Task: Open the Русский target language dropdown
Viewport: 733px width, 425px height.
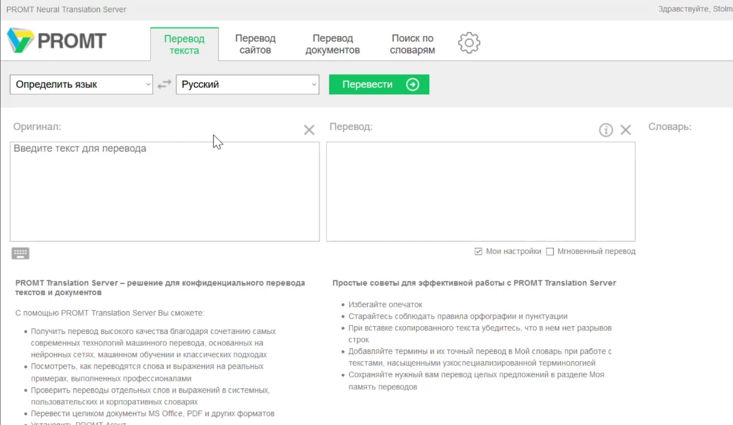Action: point(248,84)
